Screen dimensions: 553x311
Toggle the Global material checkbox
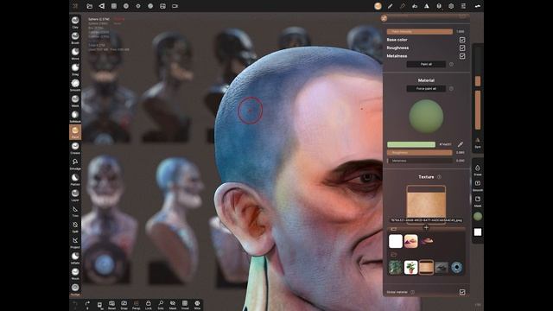[462, 292]
